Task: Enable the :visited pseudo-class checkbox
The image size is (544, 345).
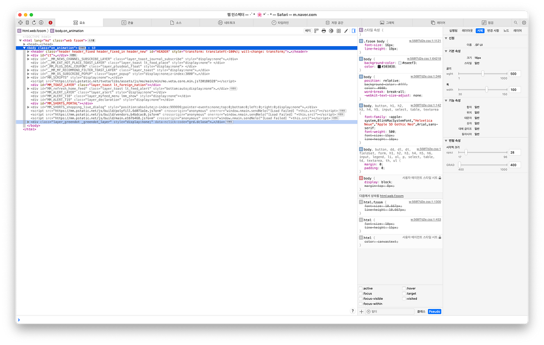Action: click(404, 299)
